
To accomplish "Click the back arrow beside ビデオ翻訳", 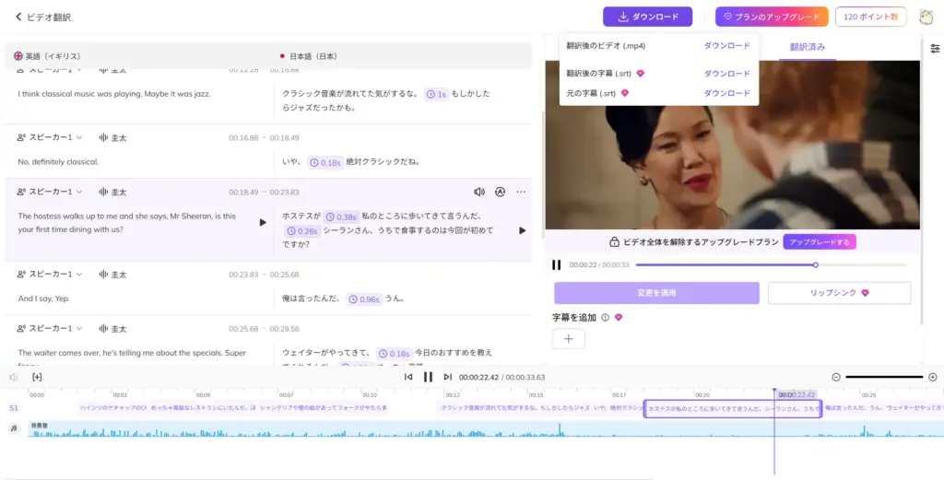I will point(18,17).
